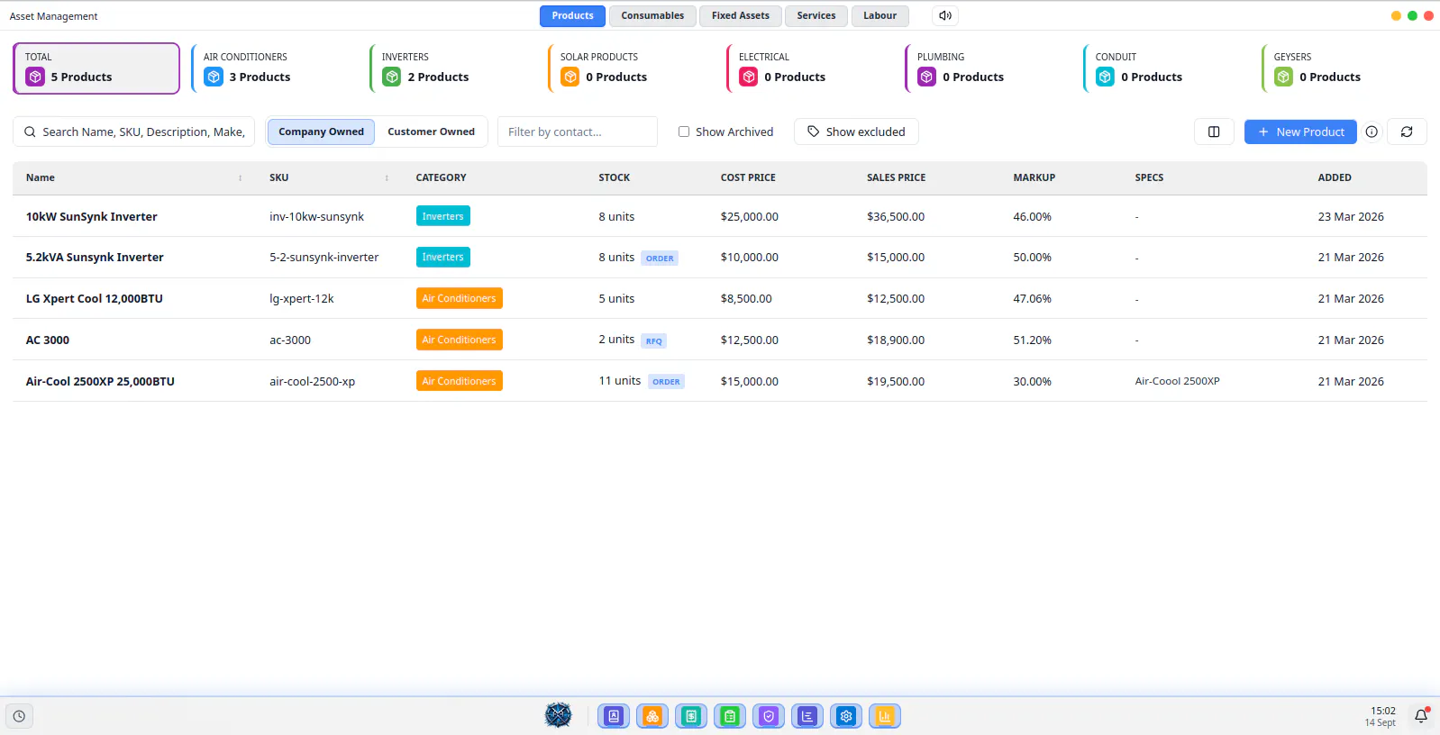Click the Inverters tag on 10kW SunSynk row
The width and height of the screenshot is (1440, 735).
click(x=442, y=216)
